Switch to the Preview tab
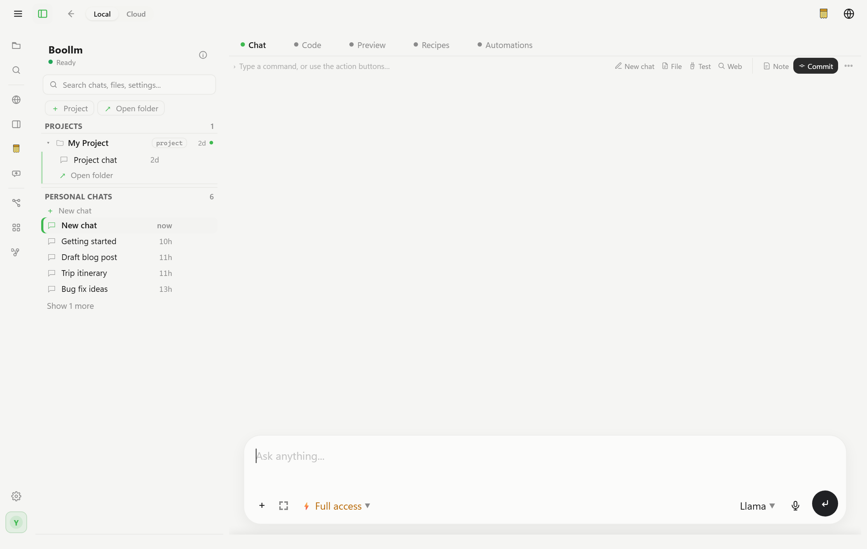 [x=367, y=45]
